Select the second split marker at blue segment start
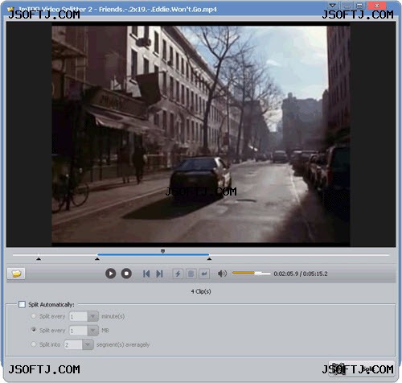This screenshot has width=402, height=383. coord(97,259)
